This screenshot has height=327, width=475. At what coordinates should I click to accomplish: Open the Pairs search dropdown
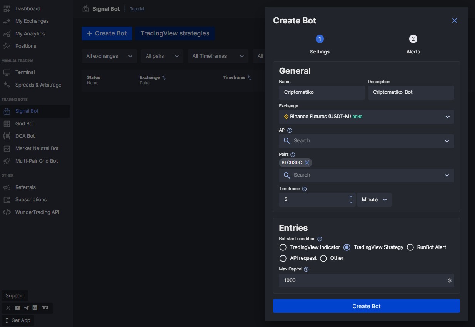click(x=366, y=175)
